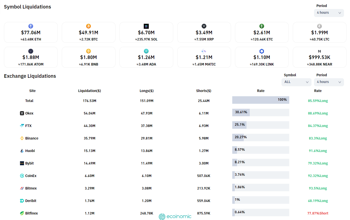Click the CoinEx shorts value 507.06K
The height and width of the screenshot is (220, 350).
click(x=204, y=176)
